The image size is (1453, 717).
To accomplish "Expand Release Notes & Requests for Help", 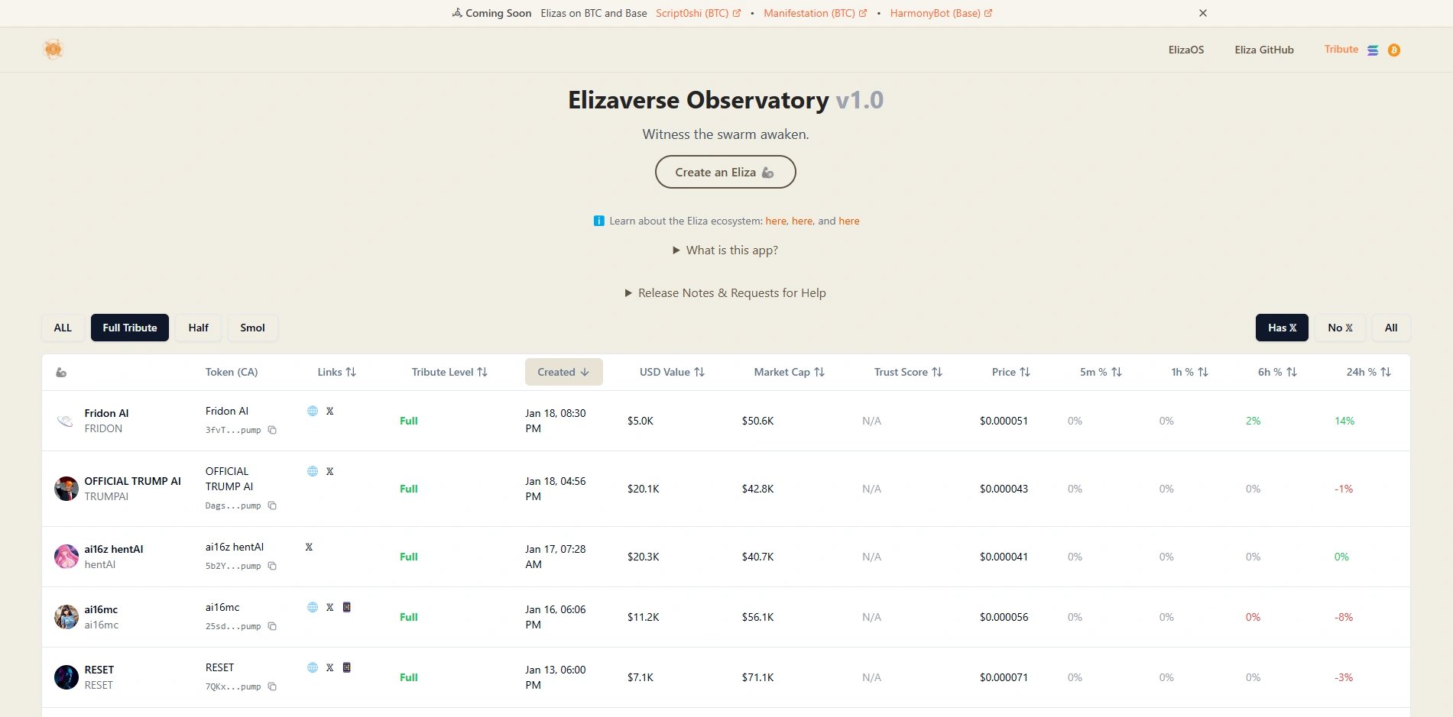I will [x=725, y=293].
